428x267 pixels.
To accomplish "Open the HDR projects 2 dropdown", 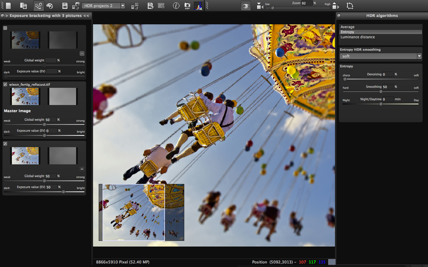I will tap(103, 6).
